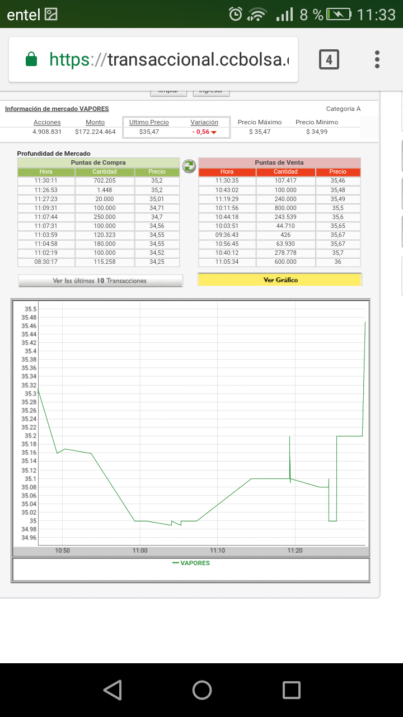Click the Ultimo Precio header link
This screenshot has width=403, height=717.
click(x=149, y=122)
